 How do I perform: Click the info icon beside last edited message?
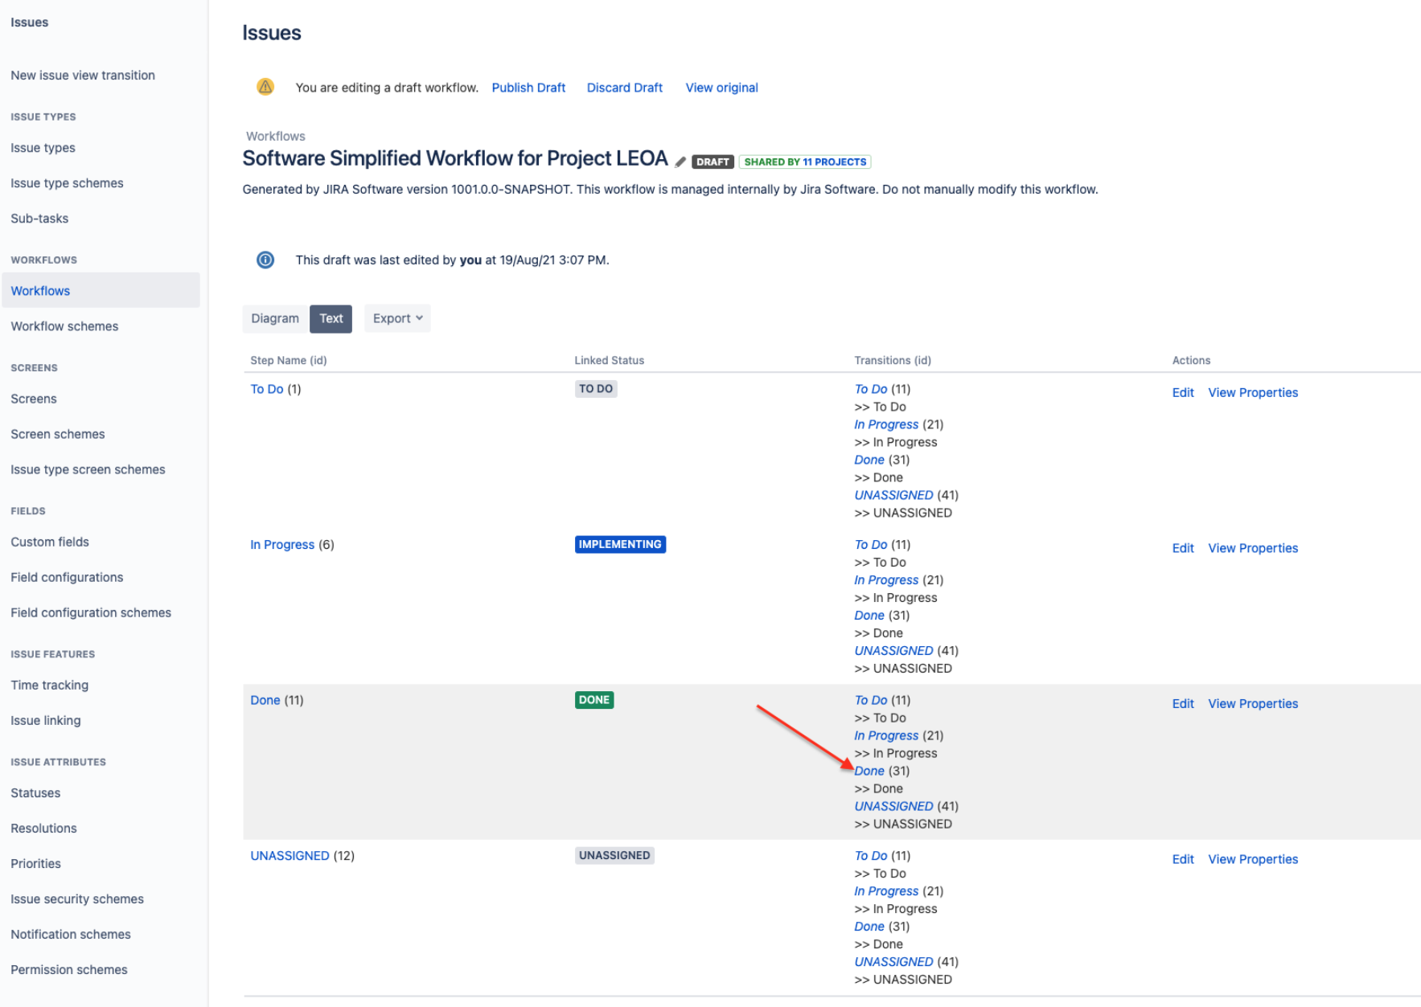pos(265,260)
